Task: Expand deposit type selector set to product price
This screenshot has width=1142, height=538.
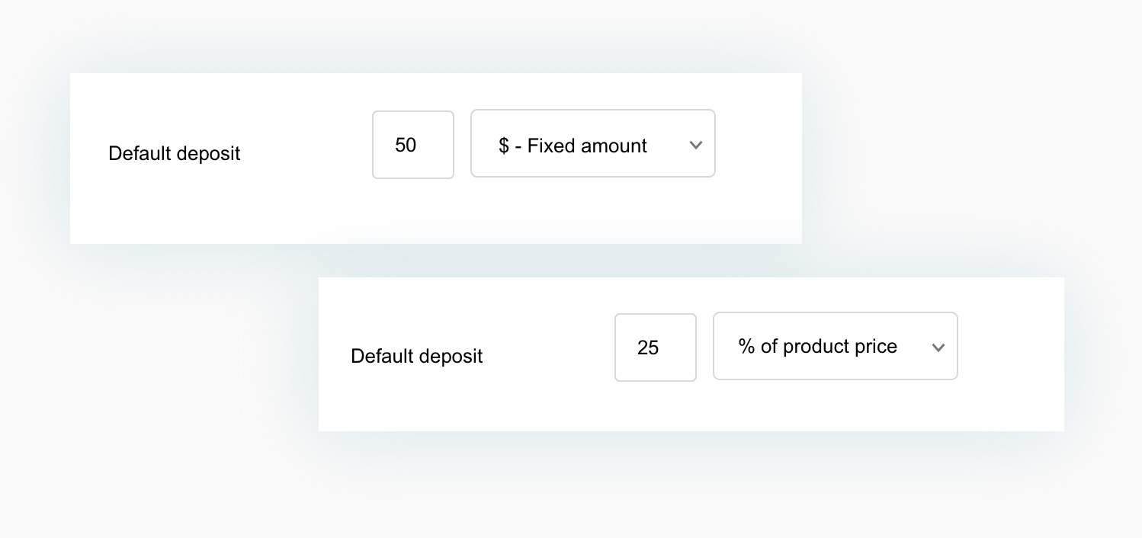Action: 836,346
